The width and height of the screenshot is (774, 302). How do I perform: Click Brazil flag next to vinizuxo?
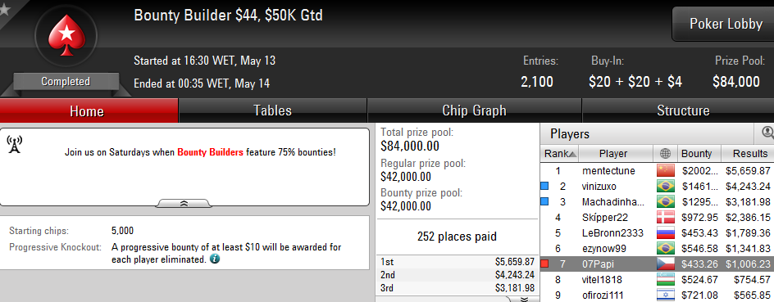tap(666, 187)
